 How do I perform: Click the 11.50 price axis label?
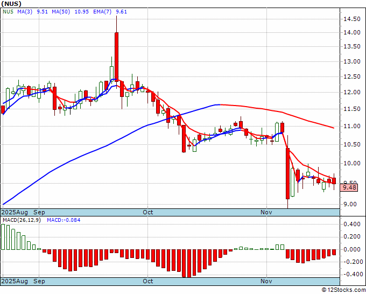coord(352,109)
